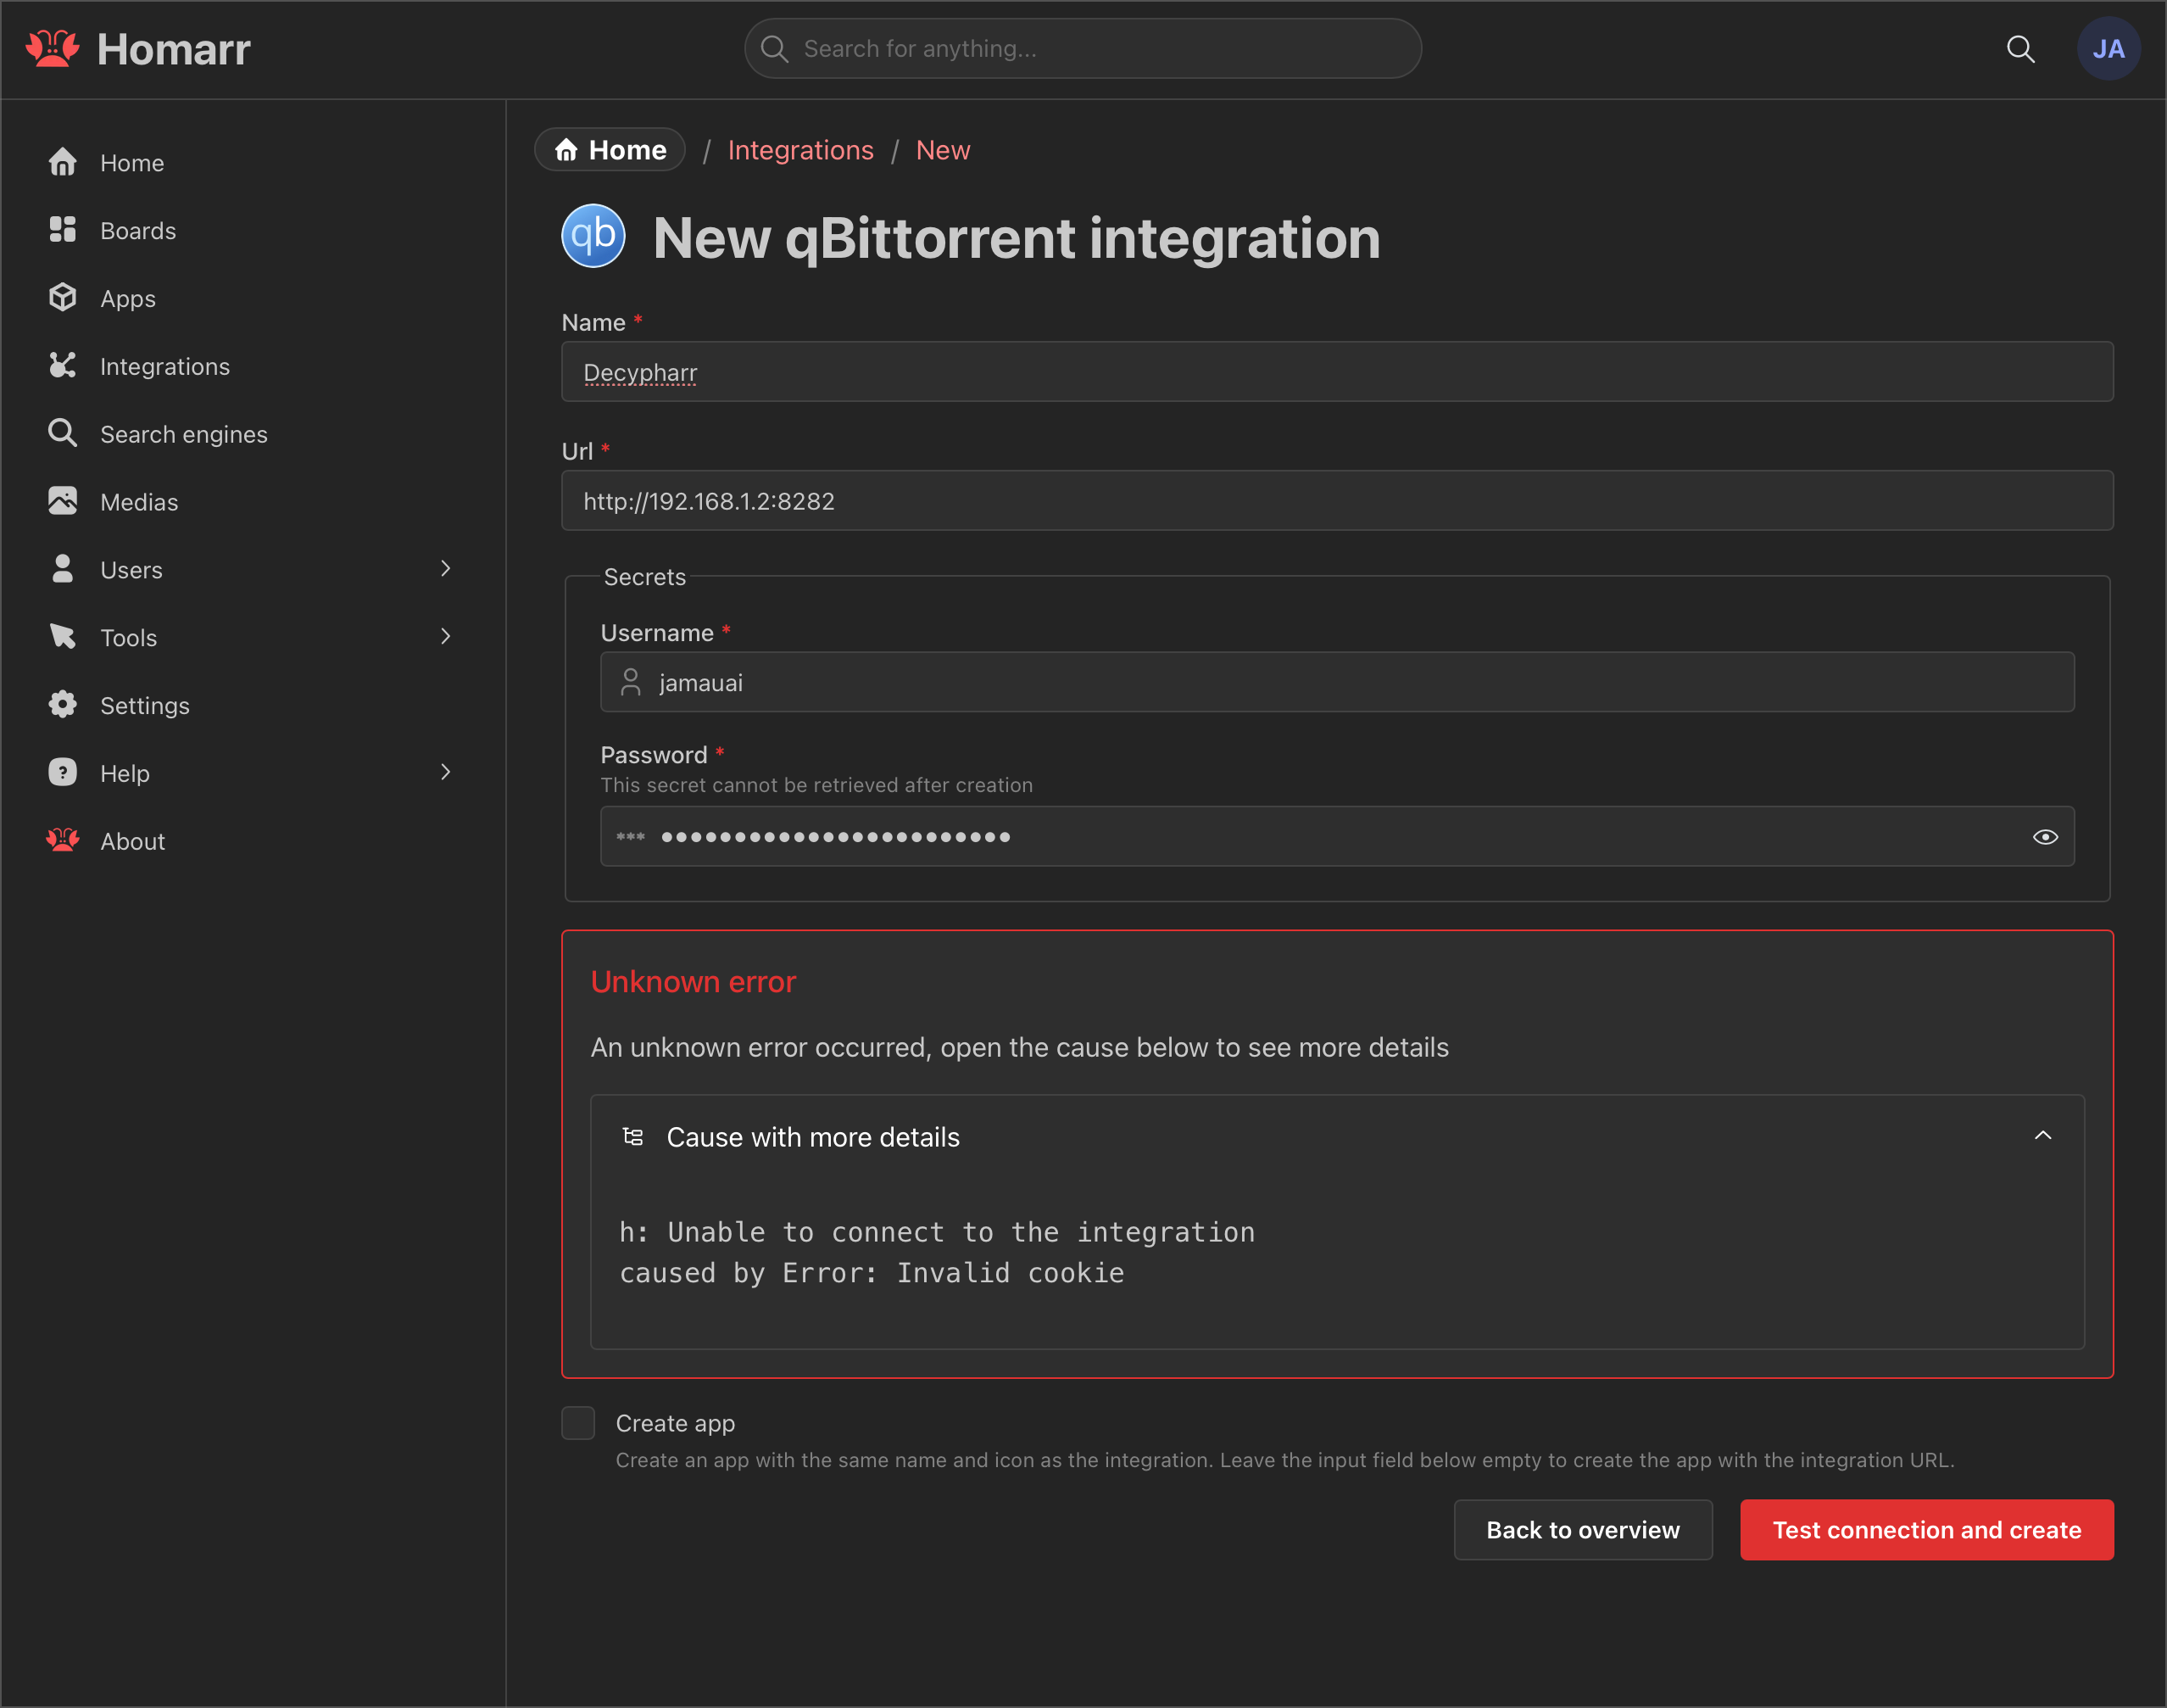Open the About menu item
The image size is (2167, 1708).
click(132, 841)
